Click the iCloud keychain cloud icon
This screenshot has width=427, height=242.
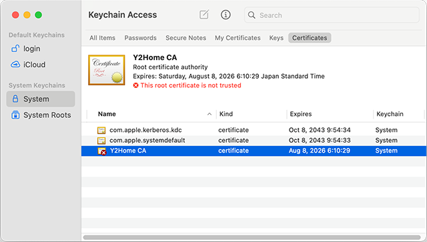point(15,65)
